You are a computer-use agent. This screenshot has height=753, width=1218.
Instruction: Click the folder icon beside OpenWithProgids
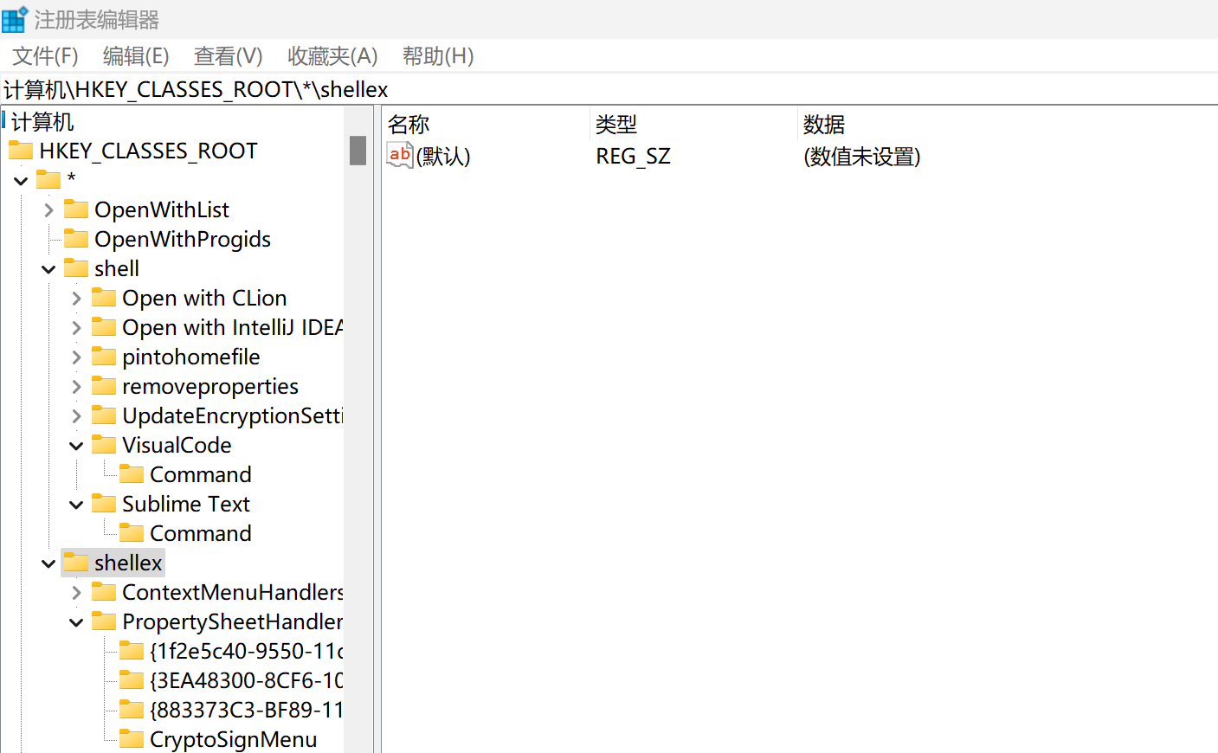(76, 239)
